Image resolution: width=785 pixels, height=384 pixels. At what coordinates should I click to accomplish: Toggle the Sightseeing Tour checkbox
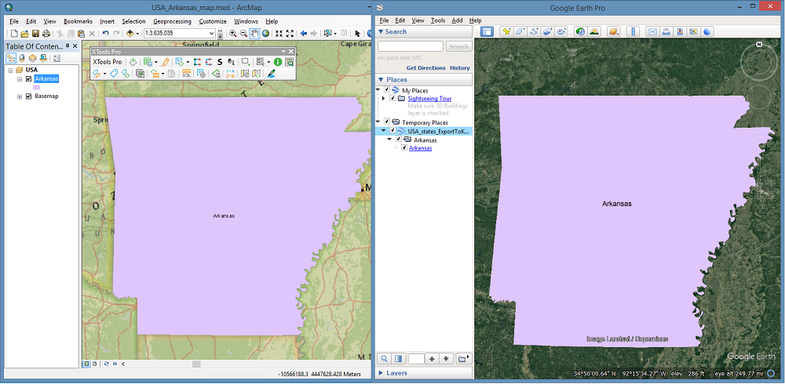click(393, 99)
